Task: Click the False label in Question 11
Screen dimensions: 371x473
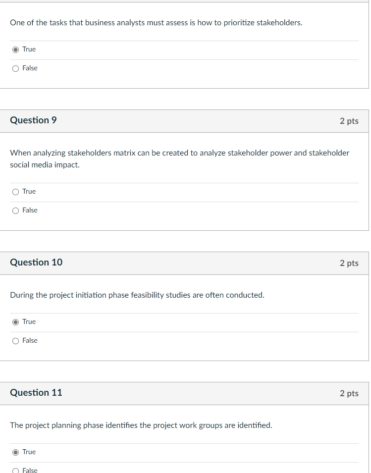Action: (30, 470)
